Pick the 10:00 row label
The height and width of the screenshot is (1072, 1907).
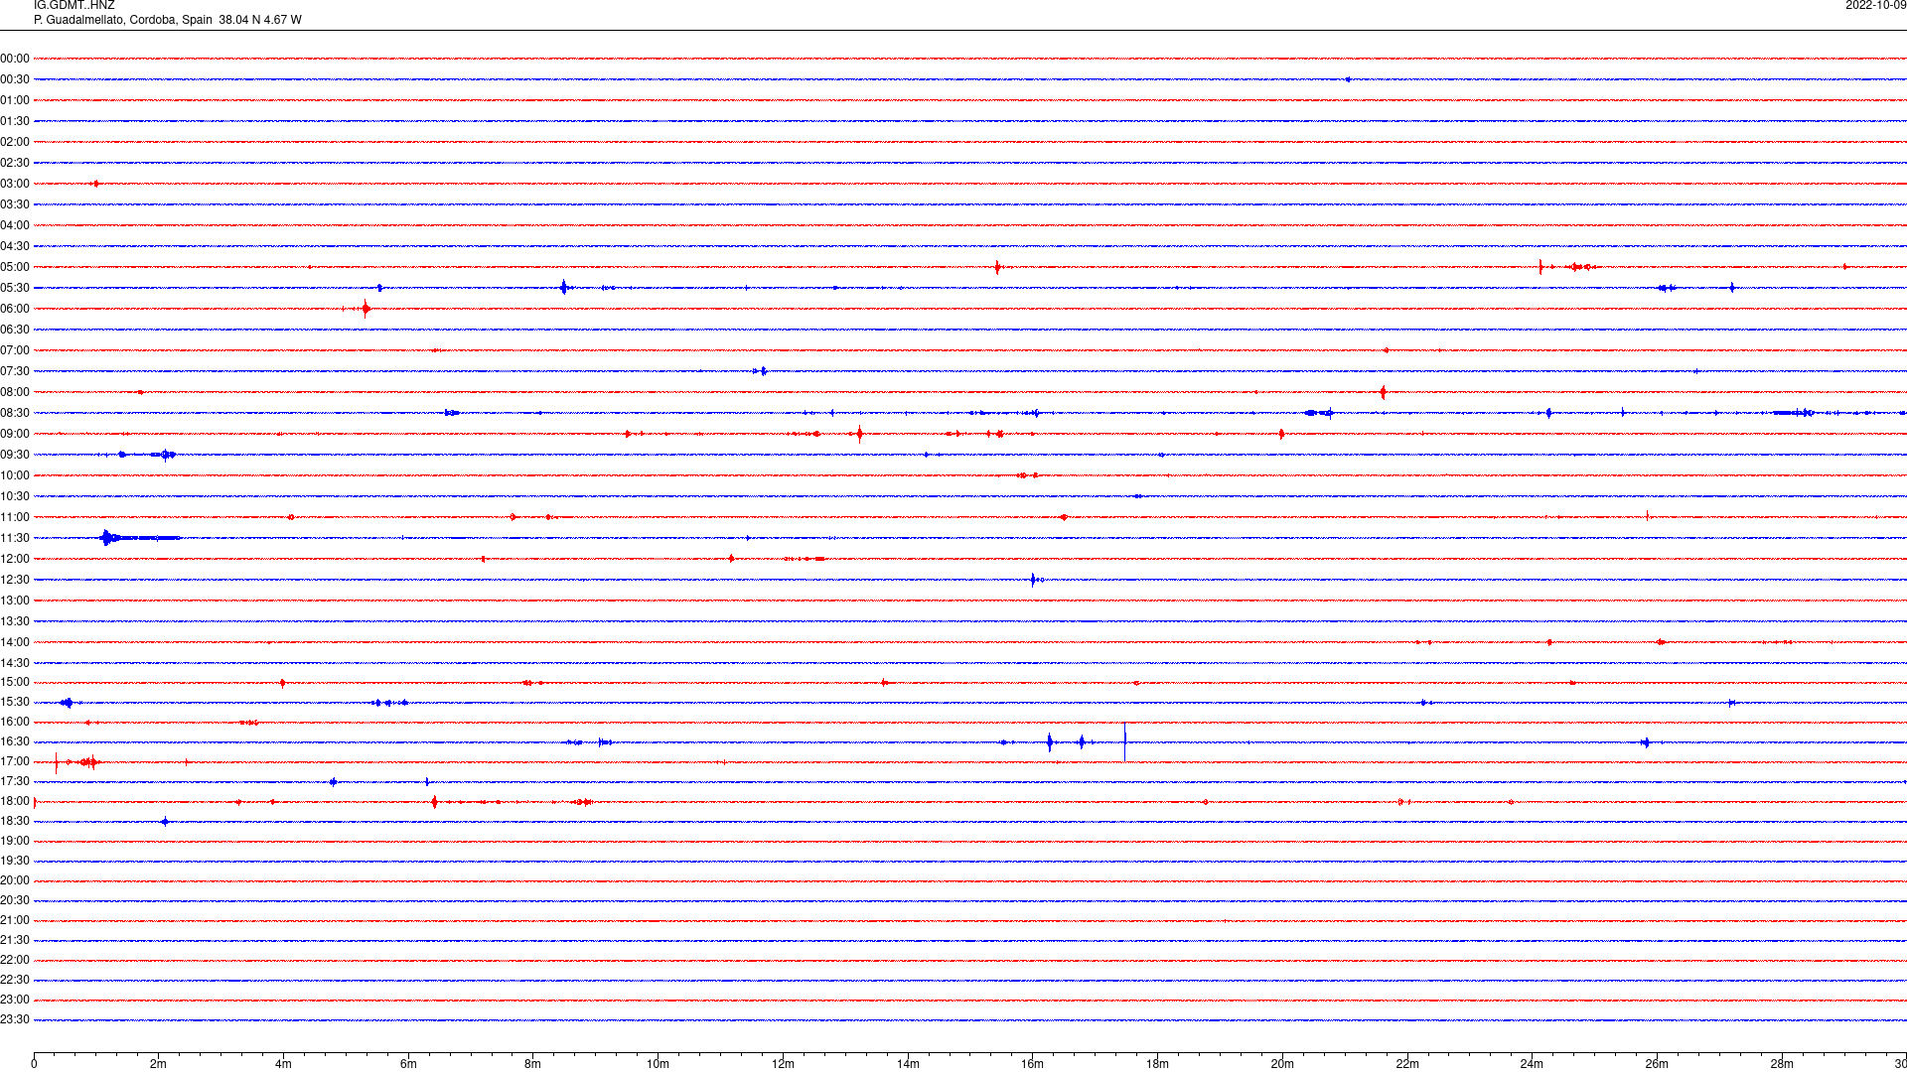pos(15,475)
